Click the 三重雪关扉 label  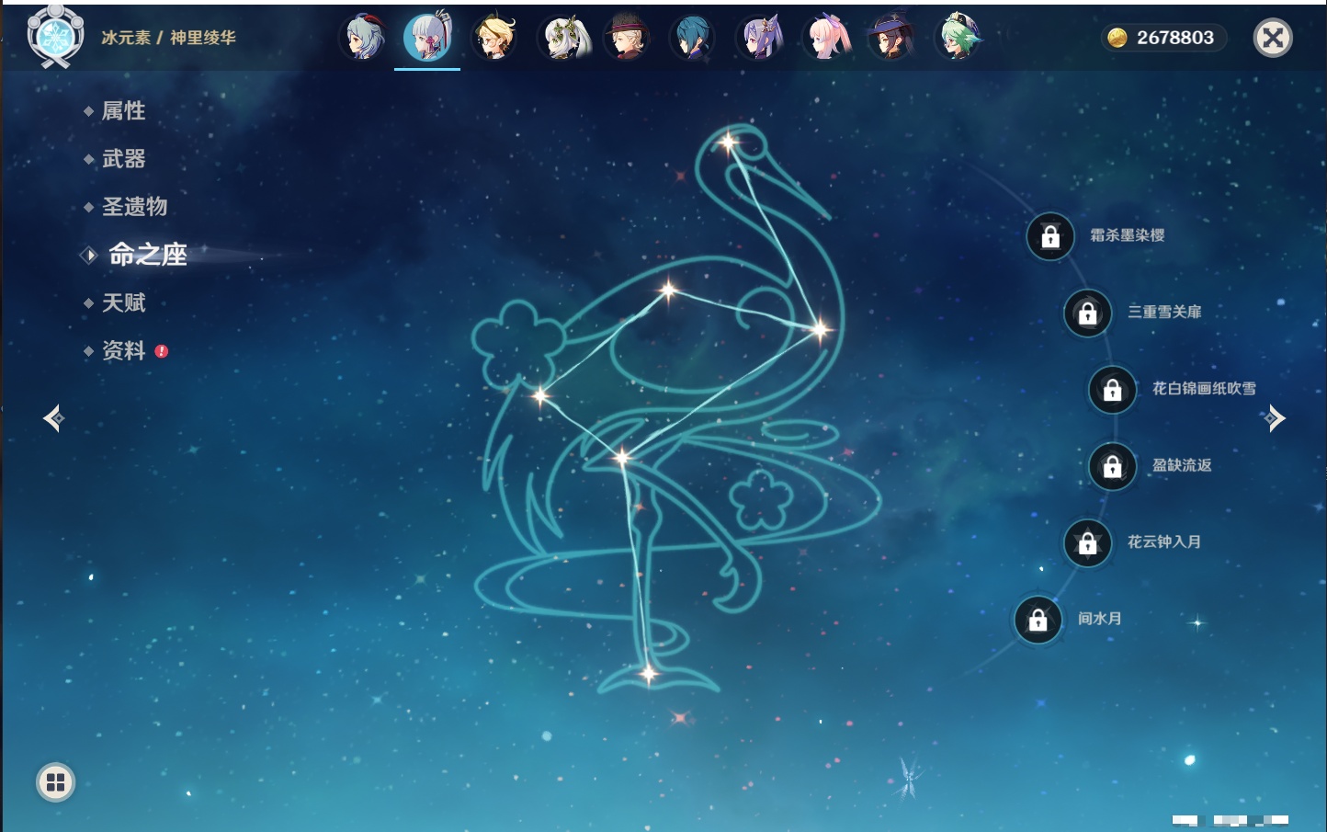[1164, 312]
